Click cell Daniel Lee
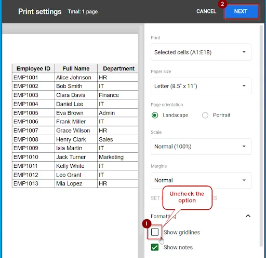The image size is (266, 258). coord(76,104)
